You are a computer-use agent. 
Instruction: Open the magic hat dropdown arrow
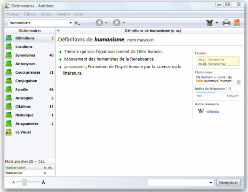216,23
